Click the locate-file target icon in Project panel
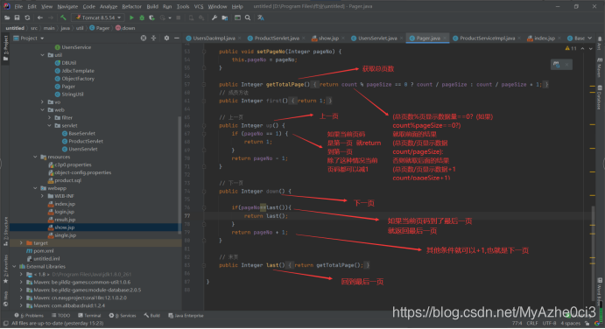This screenshot has width=605, height=329. (144, 38)
